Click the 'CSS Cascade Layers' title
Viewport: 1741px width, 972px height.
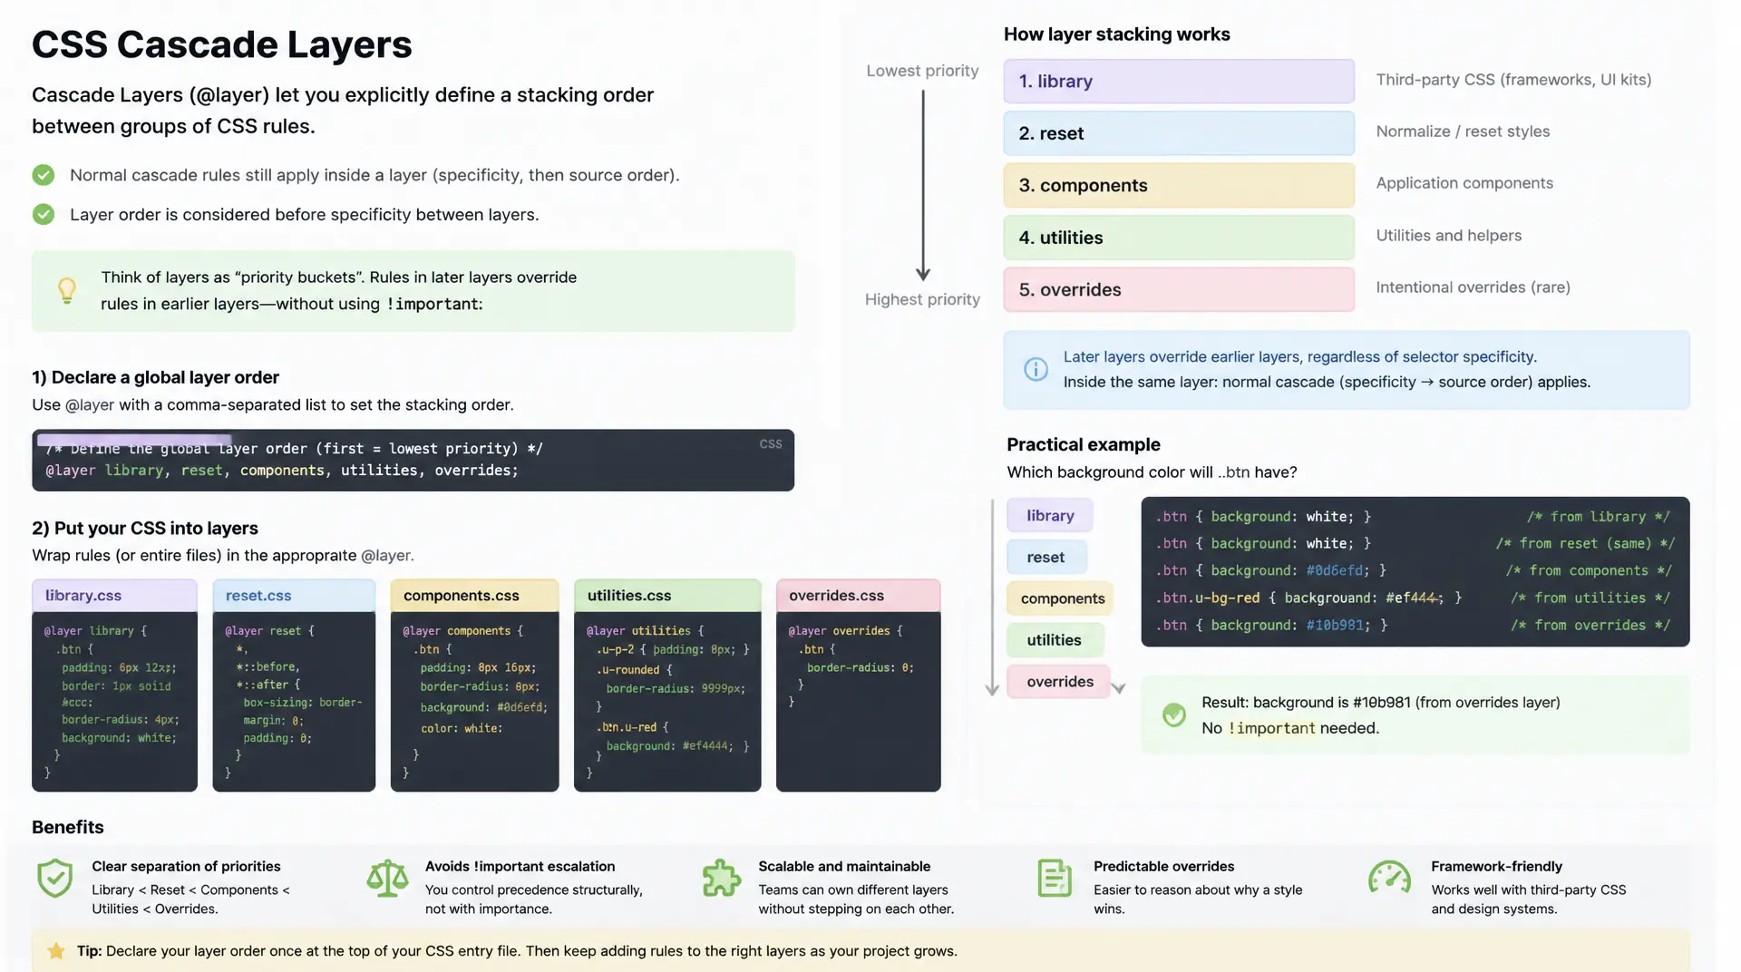(x=222, y=44)
